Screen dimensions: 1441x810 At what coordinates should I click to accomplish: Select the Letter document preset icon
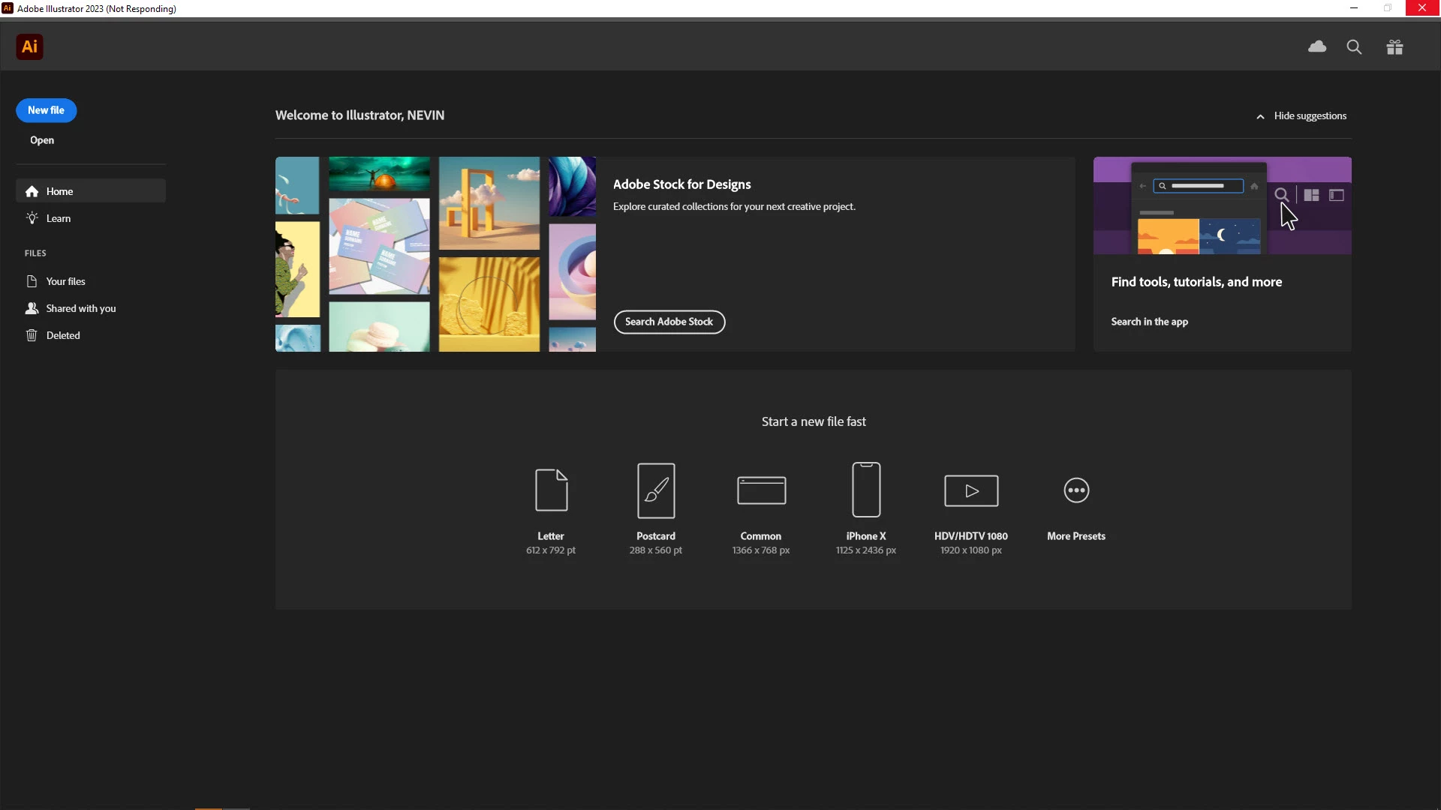[x=551, y=490]
